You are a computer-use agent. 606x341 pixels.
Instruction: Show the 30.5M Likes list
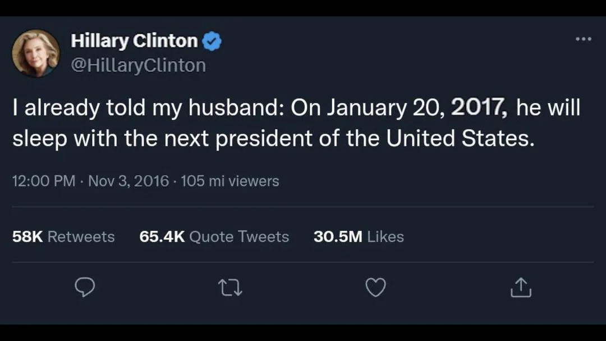(x=359, y=237)
